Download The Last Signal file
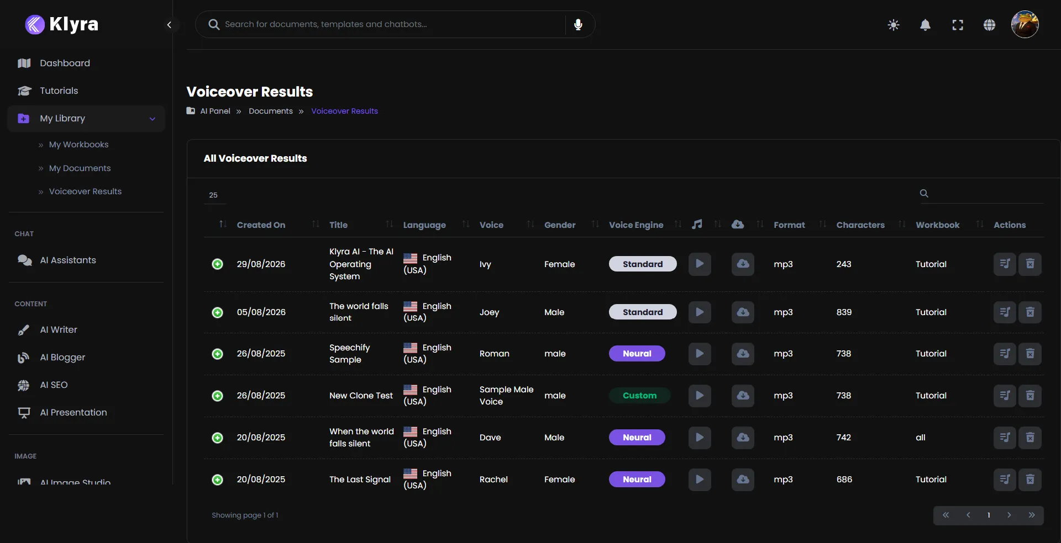Image resolution: width=1061 pixels, height=543 pixels. (x=743, y=480)
